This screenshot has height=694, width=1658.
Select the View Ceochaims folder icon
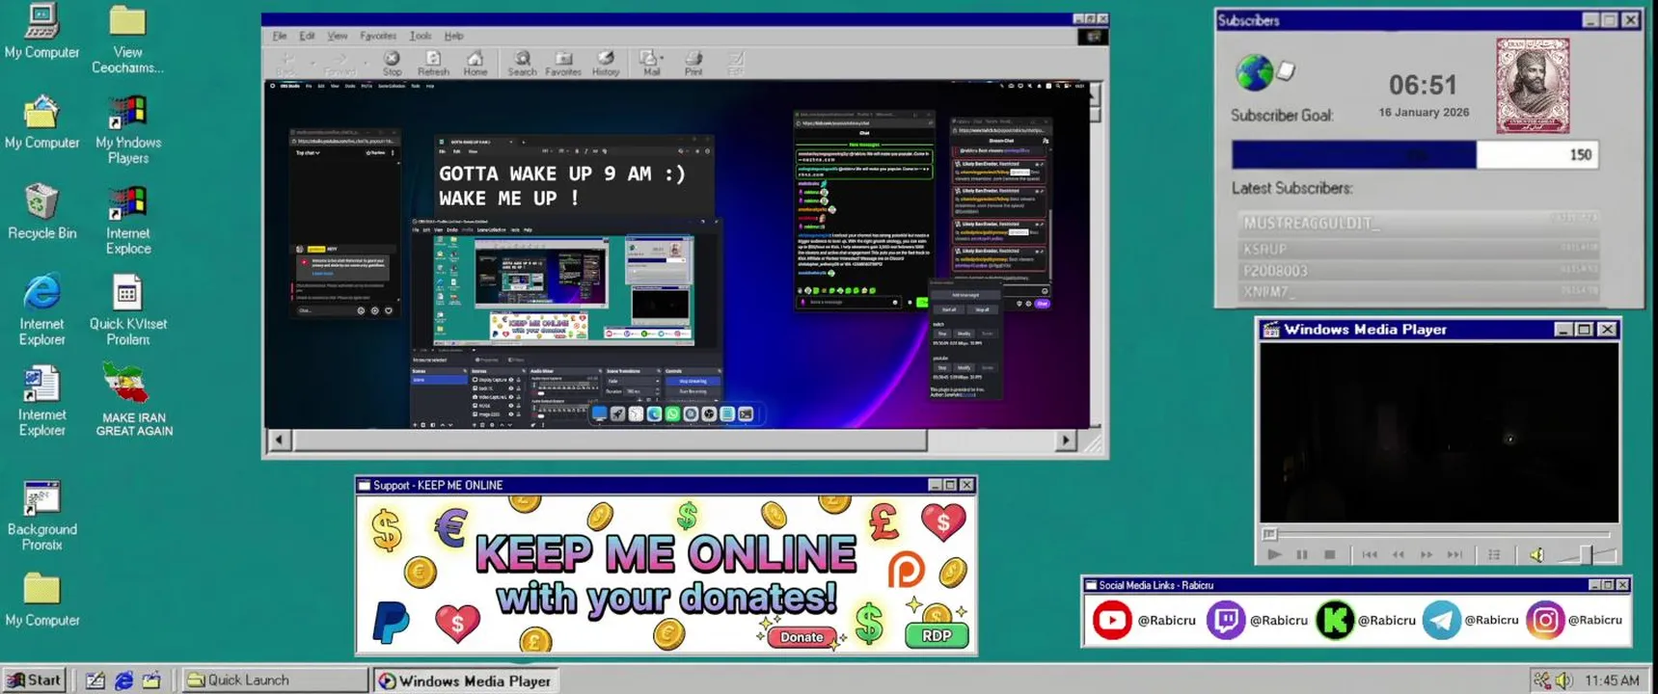point(127,39)
